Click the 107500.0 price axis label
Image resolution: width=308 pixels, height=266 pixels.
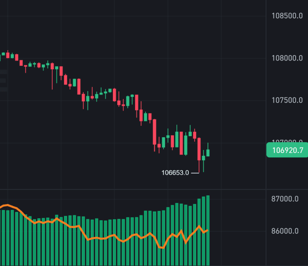(287, 100)
